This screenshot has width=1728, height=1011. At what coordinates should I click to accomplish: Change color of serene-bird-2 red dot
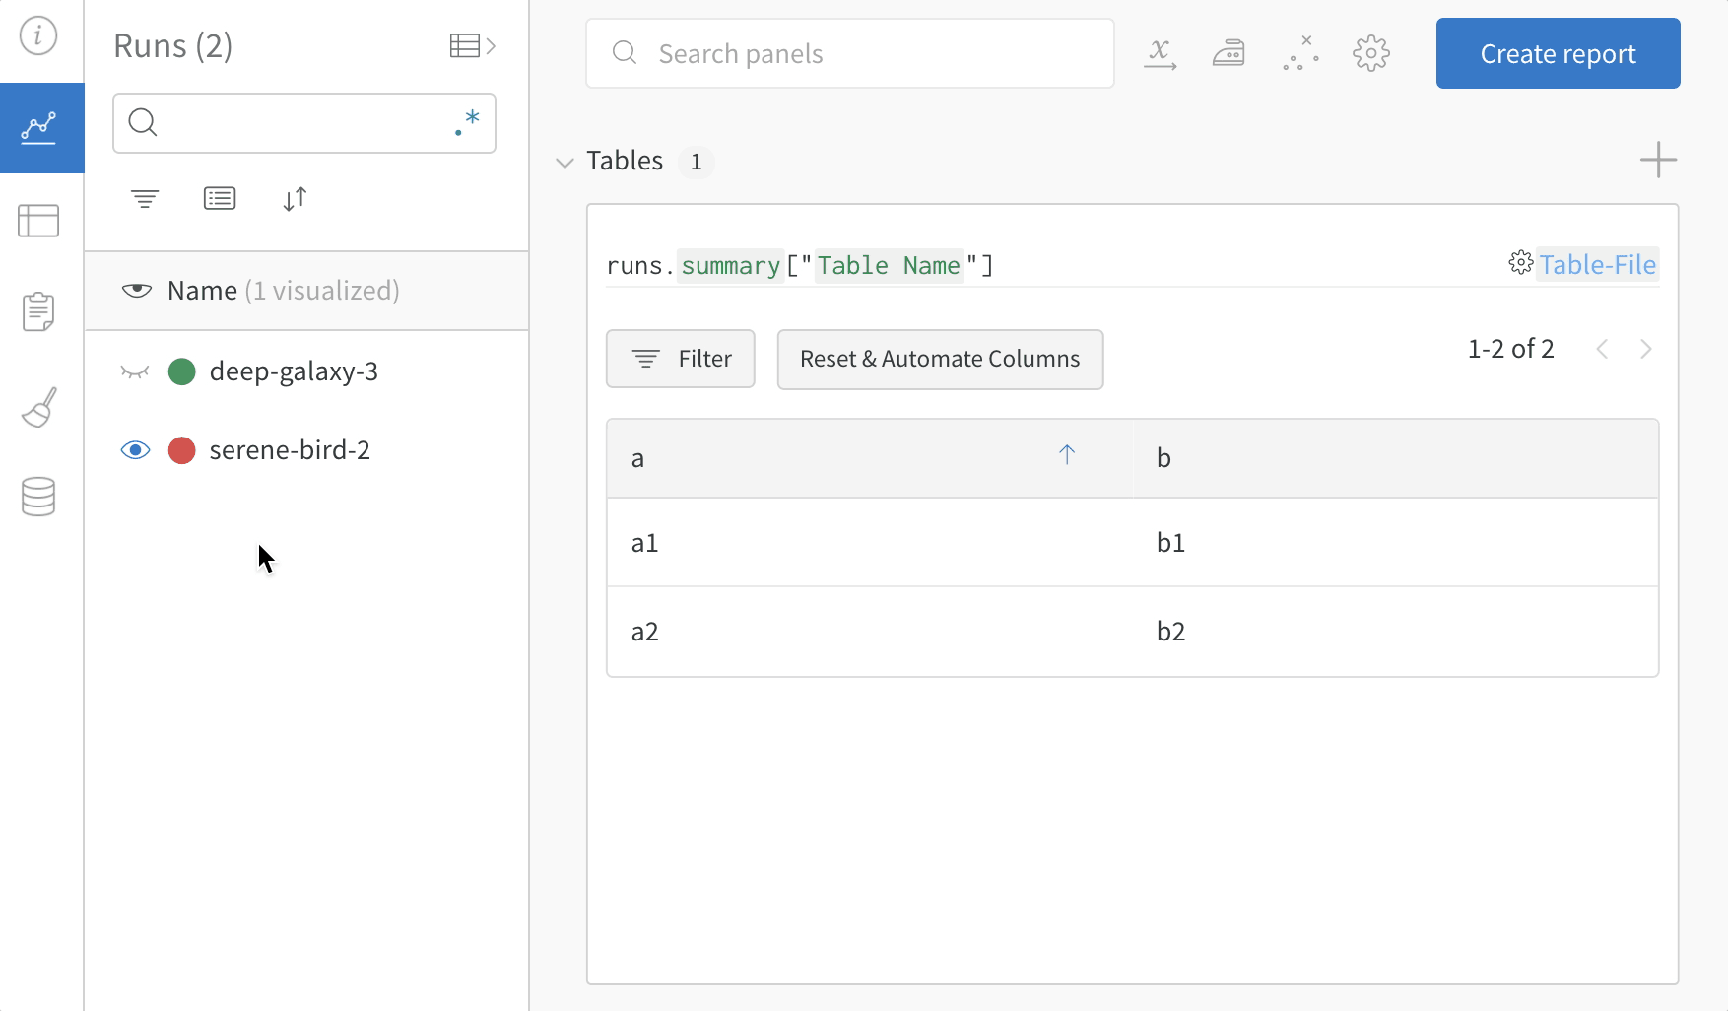[182, 450]
